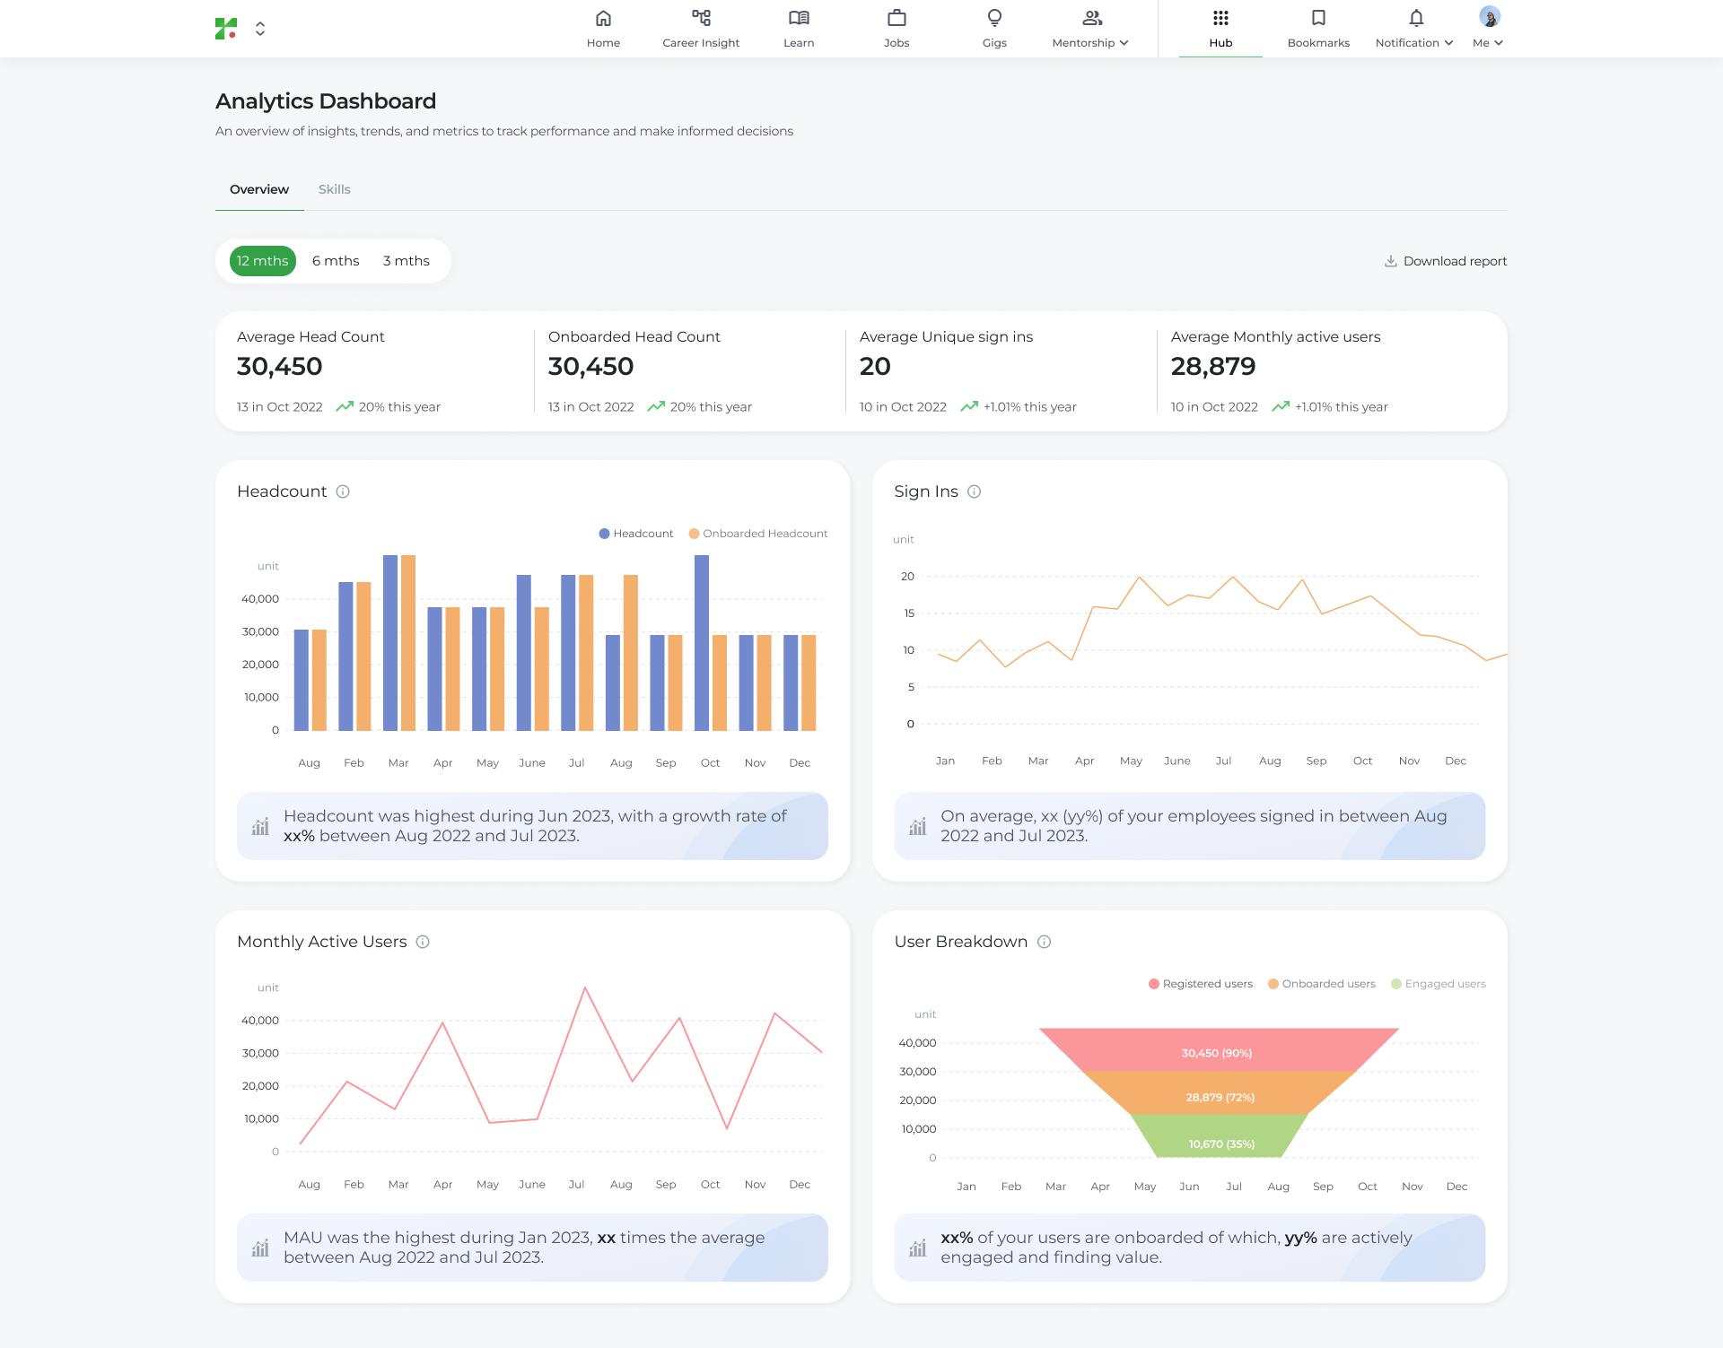Open the Jobs briefcase icon
Image resolution: width=1723 pixels, height=1348 pixels.
[x=896, y=19]
